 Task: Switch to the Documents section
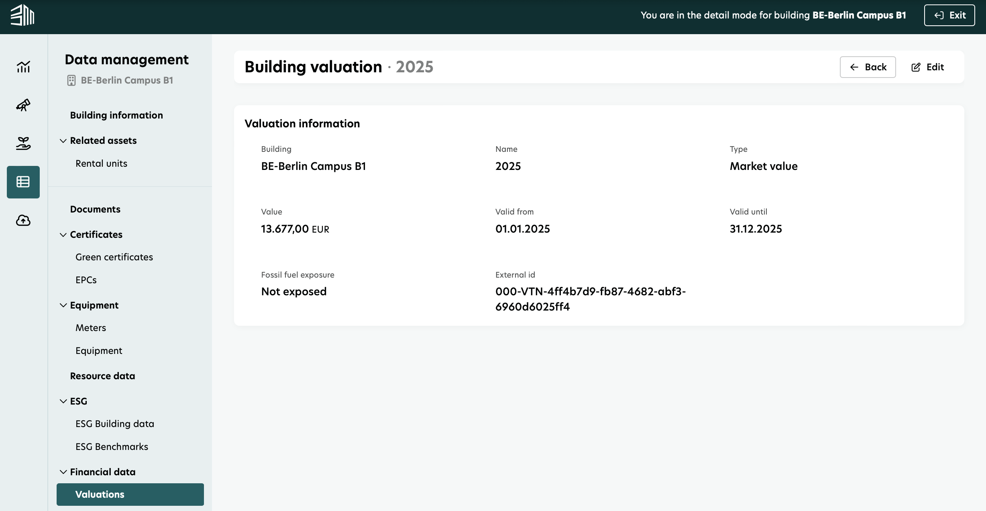click(x=95, y=209)
